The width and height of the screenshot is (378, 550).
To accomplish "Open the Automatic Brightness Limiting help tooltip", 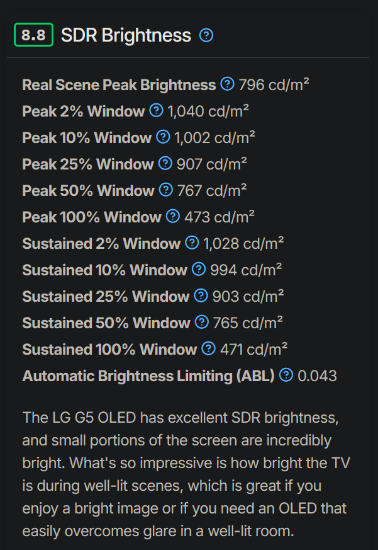I will tap(286, 375).
